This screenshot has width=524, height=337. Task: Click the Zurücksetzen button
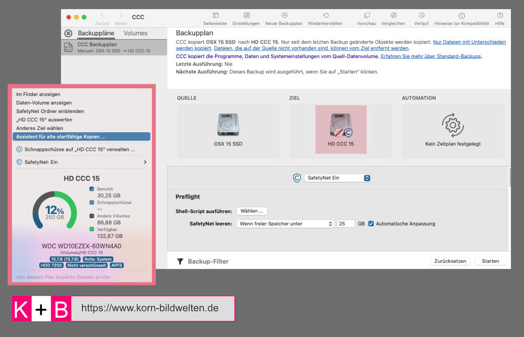point(451,261)
